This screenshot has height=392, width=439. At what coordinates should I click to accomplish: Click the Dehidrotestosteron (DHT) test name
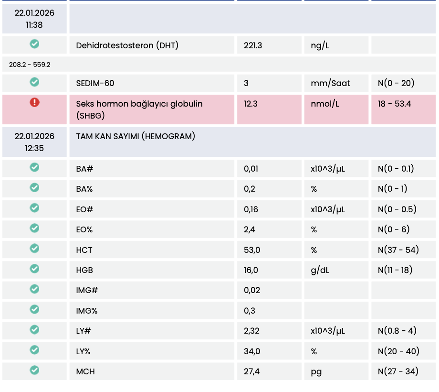click(127, 46)
